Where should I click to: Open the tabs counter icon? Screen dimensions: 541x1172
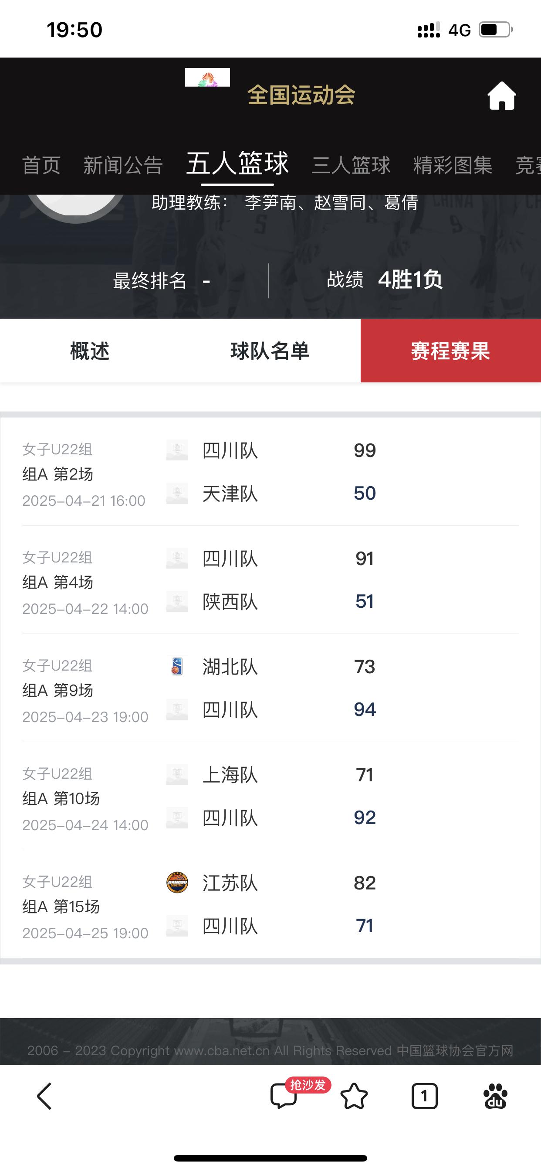pos(425,1096)
